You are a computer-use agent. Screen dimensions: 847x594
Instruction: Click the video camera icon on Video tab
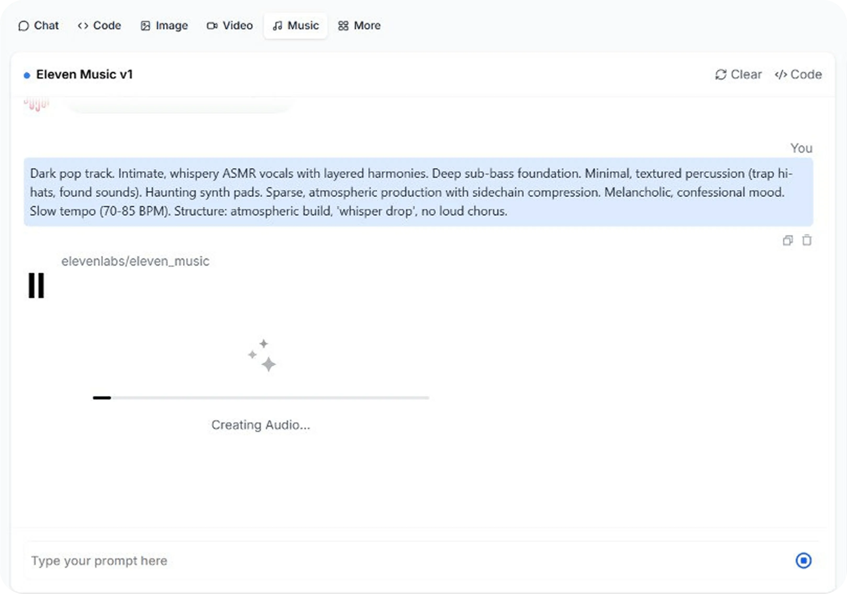click(x=211, y=26)
